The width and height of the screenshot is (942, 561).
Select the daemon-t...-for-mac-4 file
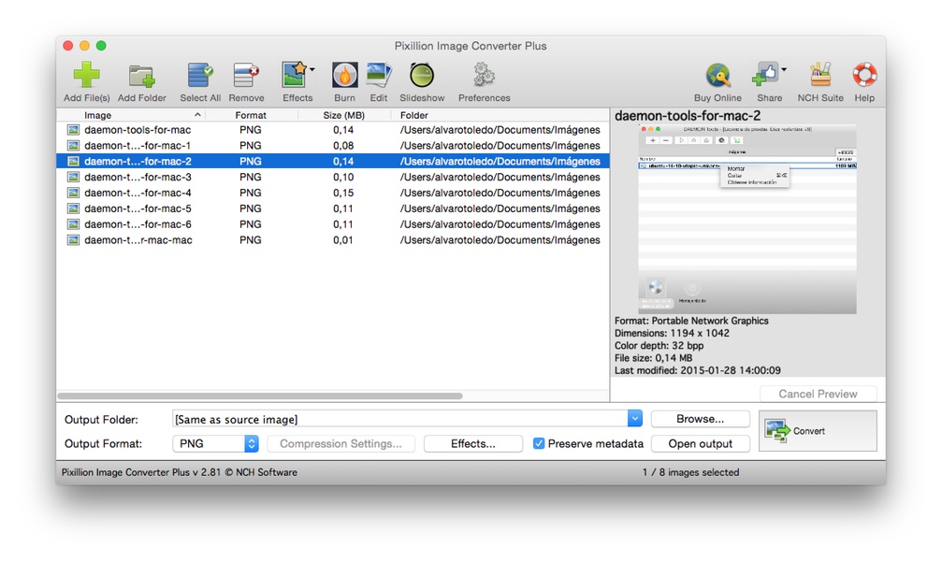[x=333, y=193]
